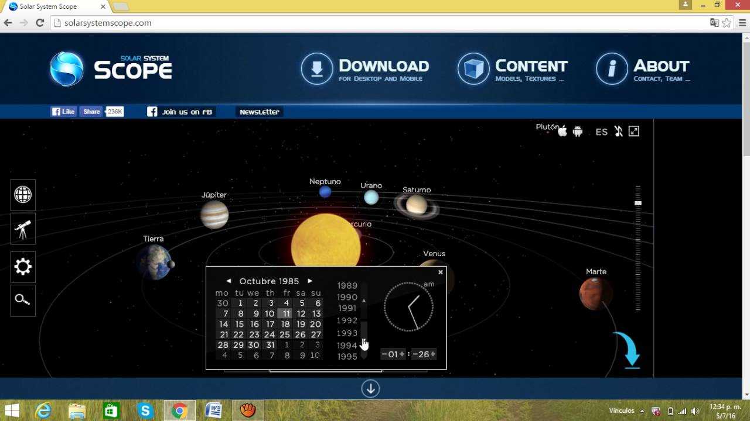Select the planet Urano
Image resolution: width=750 pixels, height=421 pixels.
pos(371,198)
